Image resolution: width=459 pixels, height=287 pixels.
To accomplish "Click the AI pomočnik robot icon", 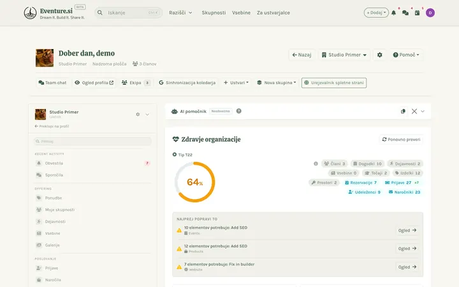I will pyautogui.click(x=175, y=111).
